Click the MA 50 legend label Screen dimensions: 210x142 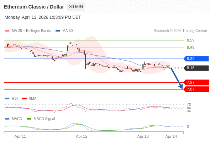(68, 31)
